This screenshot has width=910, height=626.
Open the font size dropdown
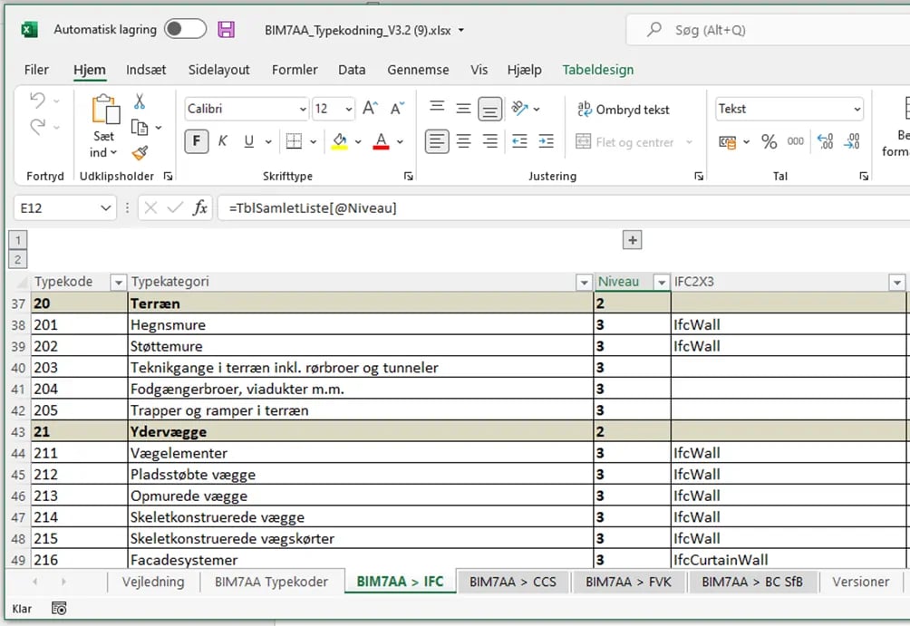pos(348,109)
